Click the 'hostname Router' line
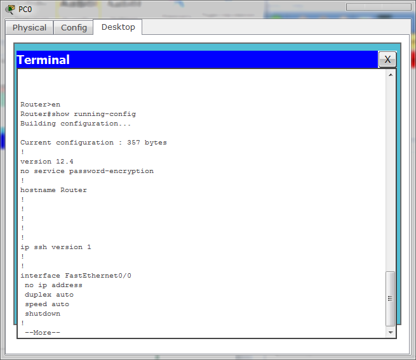Image resolution: width=416 pixels, height=360 pixels. click(x=53, y=190)
